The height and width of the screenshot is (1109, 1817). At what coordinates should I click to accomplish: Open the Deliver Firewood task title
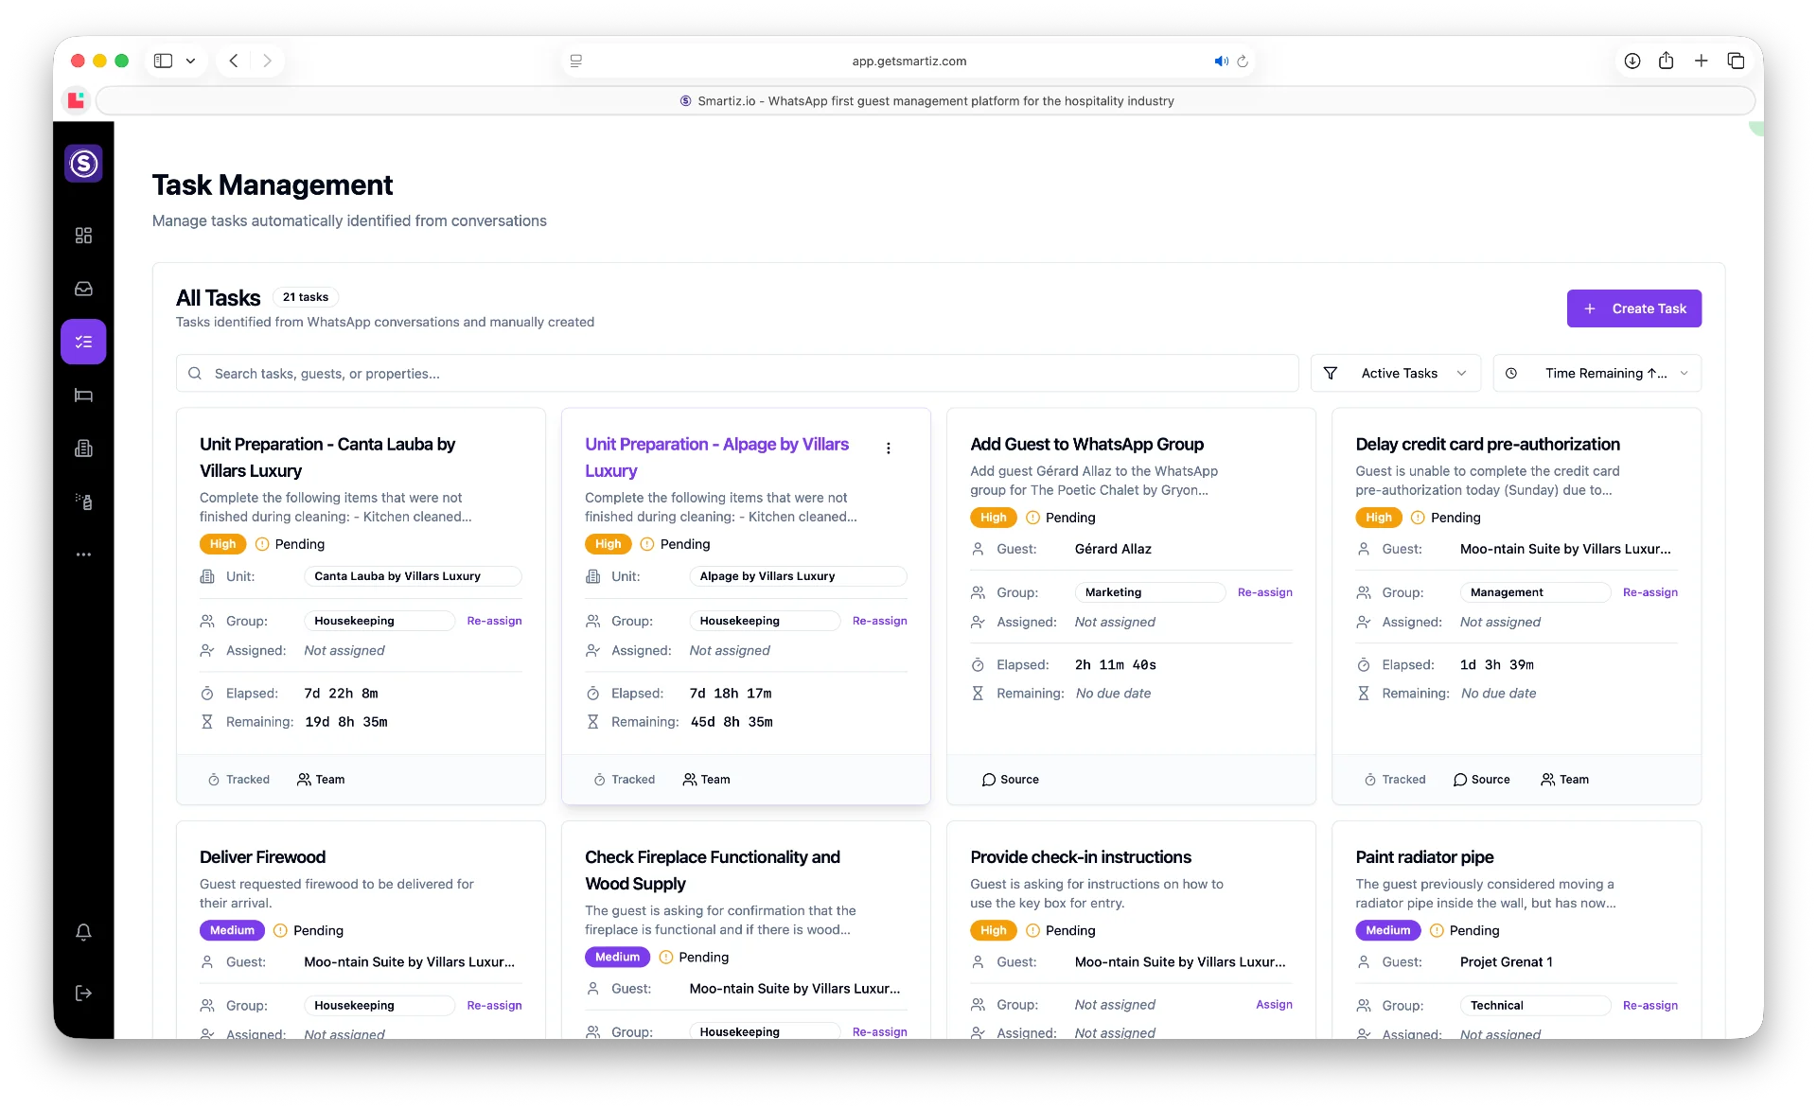click(x=262, y=857)
